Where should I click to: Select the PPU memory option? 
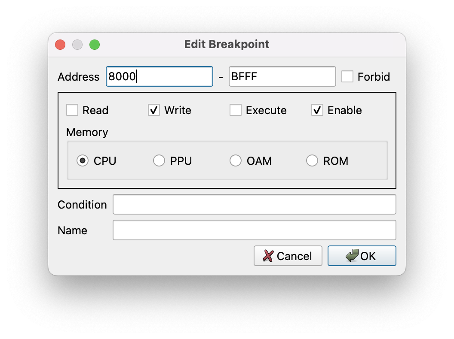coord(159,161)
